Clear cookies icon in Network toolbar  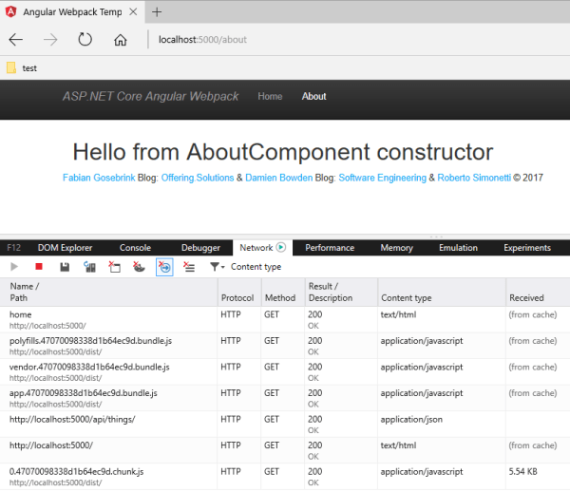click(x=139, y=267)
